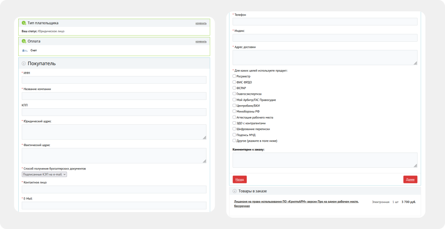Focus the Телефон input field

[x=325, y=22]
